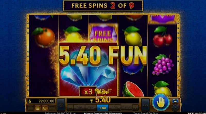206x114 pixels.
Task: Click the x3 multiplier badge
Action: click(88, 91)
